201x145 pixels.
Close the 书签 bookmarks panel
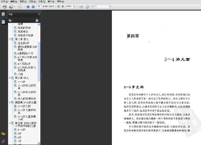click(39, 14)
